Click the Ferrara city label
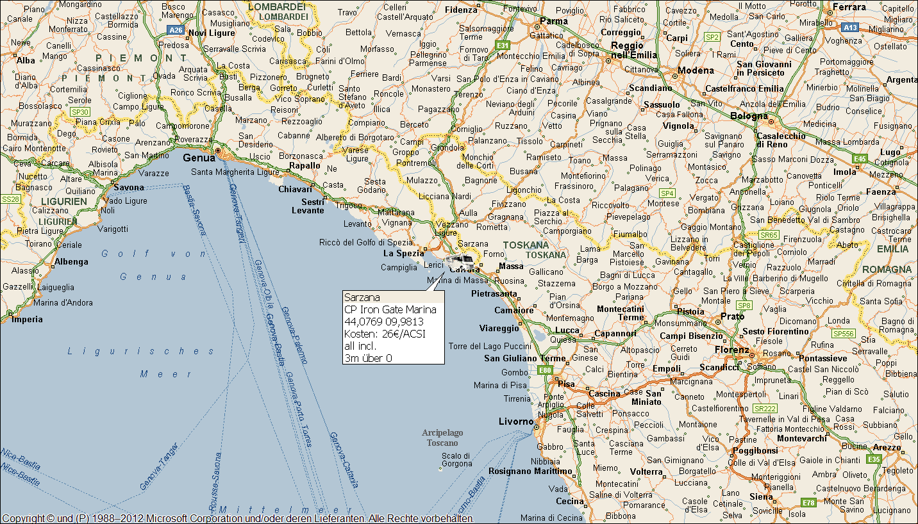918x524 pixels. pyautogui.click(x=849, y=7)
